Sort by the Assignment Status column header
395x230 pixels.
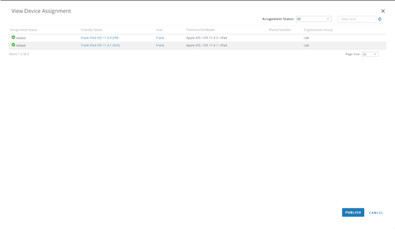pyautogui.click(x=23, y=30)
